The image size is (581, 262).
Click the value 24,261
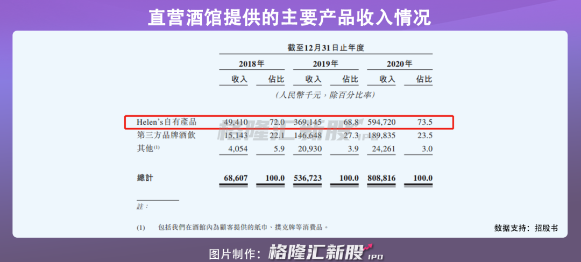coord(384,149)
